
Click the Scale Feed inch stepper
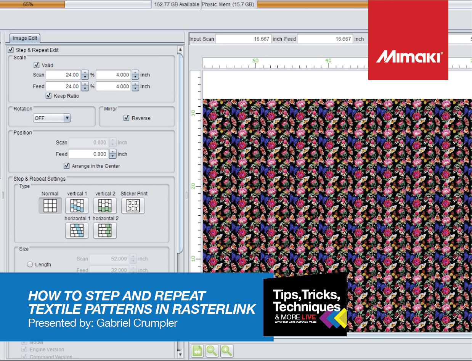135,87
